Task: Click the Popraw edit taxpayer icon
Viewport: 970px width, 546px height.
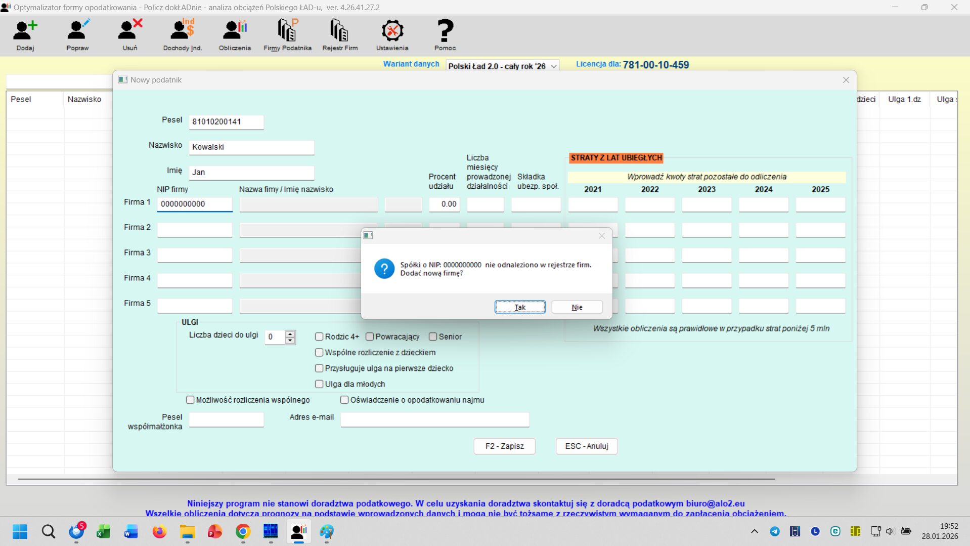Action: click(x=77, y=31)
